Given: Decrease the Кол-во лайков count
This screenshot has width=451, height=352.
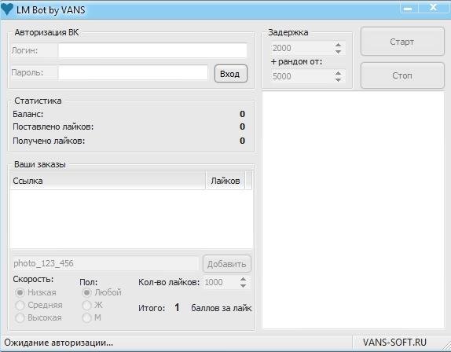Looking at the screenshot, I should [x=243, y=286].
